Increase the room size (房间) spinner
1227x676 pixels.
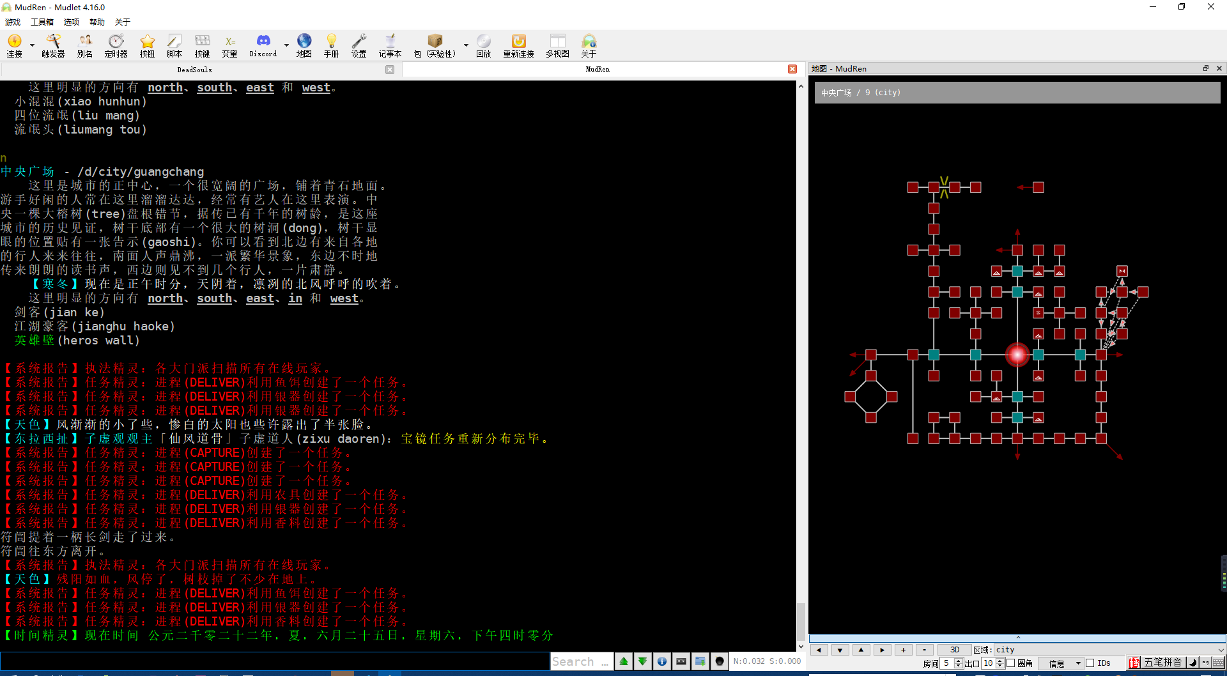[958, 661]
